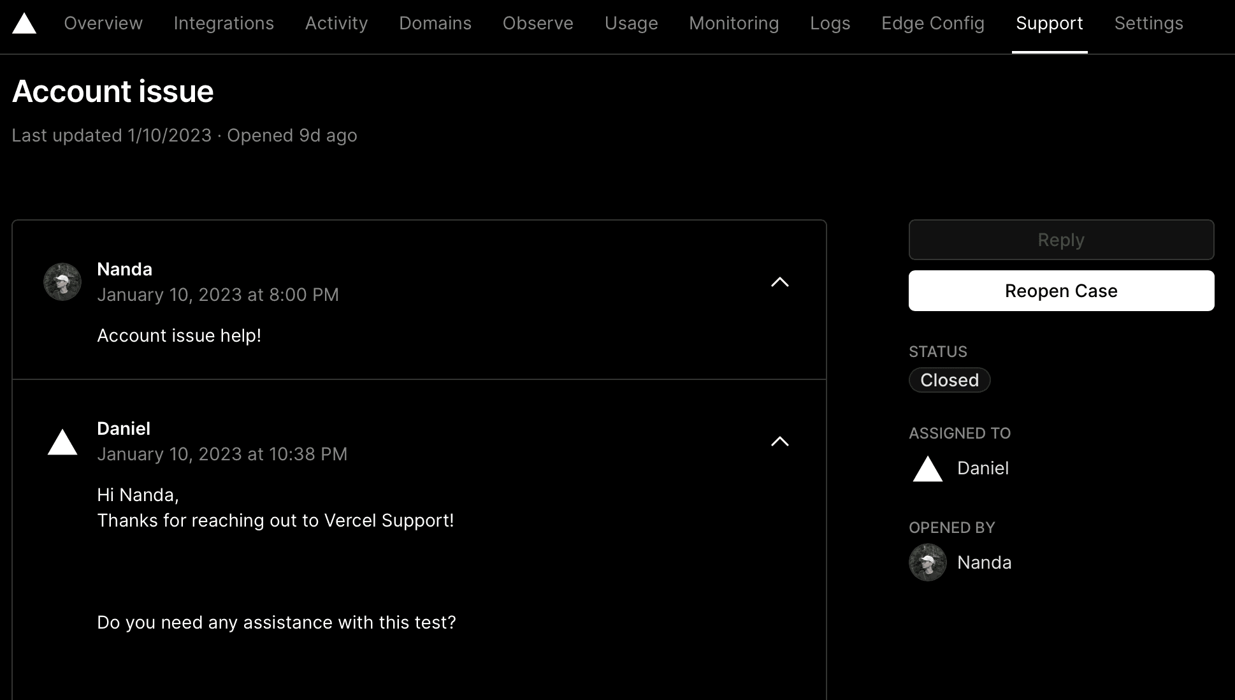Screen dimensions: 1235x700
Task: Navigate to the Edge Config tab
Action: [933, 24]
